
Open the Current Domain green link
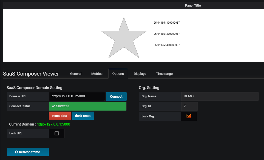[53, 124]
